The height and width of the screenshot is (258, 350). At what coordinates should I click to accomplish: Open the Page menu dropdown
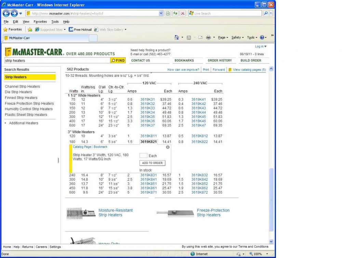[x=223, y=37]
